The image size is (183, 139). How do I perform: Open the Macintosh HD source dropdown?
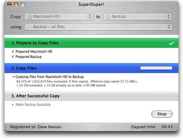pos(59,17)
